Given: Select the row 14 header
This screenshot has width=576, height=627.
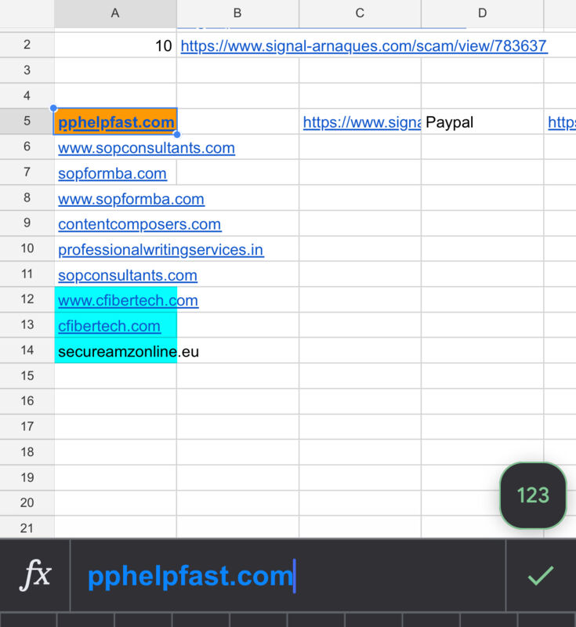Looking at the screenshot, I should tap(27, 350).
